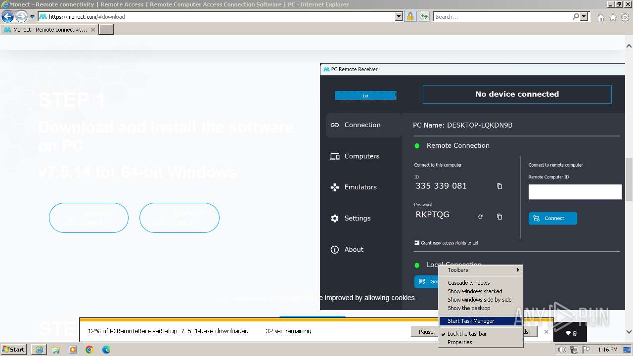This screenshot has height=356, width=633.
Task: Close the download notification bar
Action: [x=546, y=332]
